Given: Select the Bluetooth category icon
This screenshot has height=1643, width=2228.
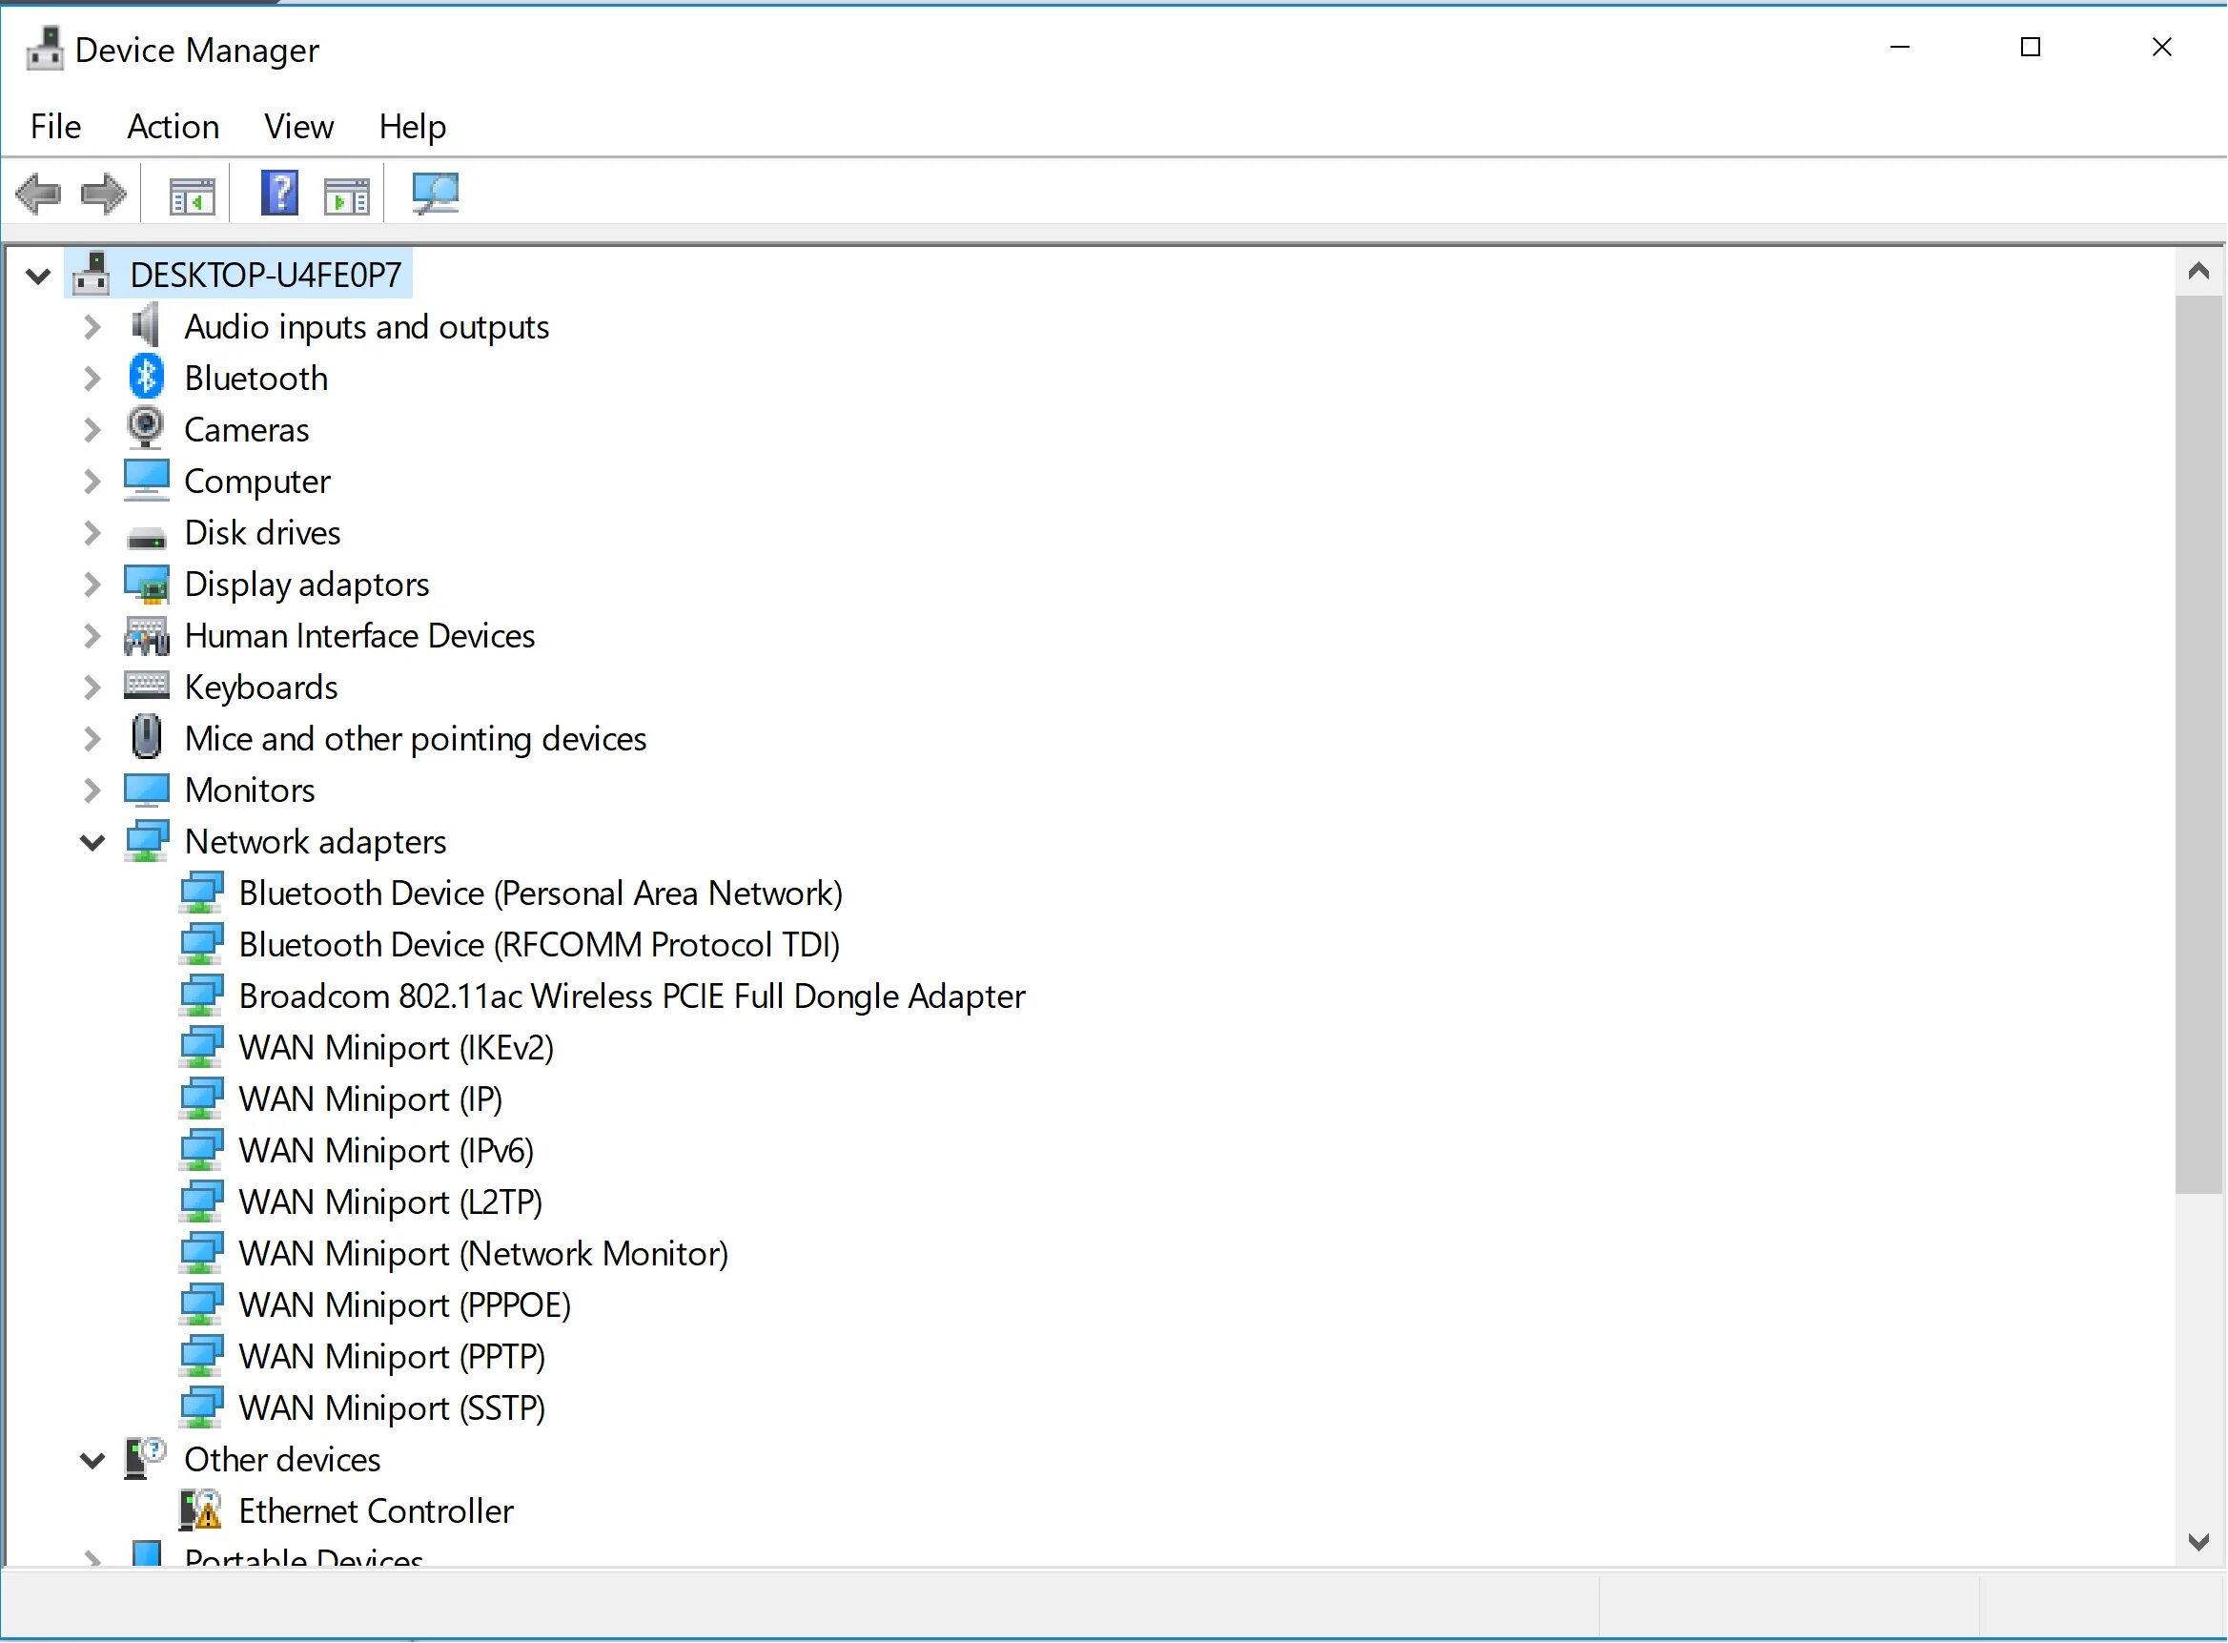Looking at the screenshot, I should [146, 378].
